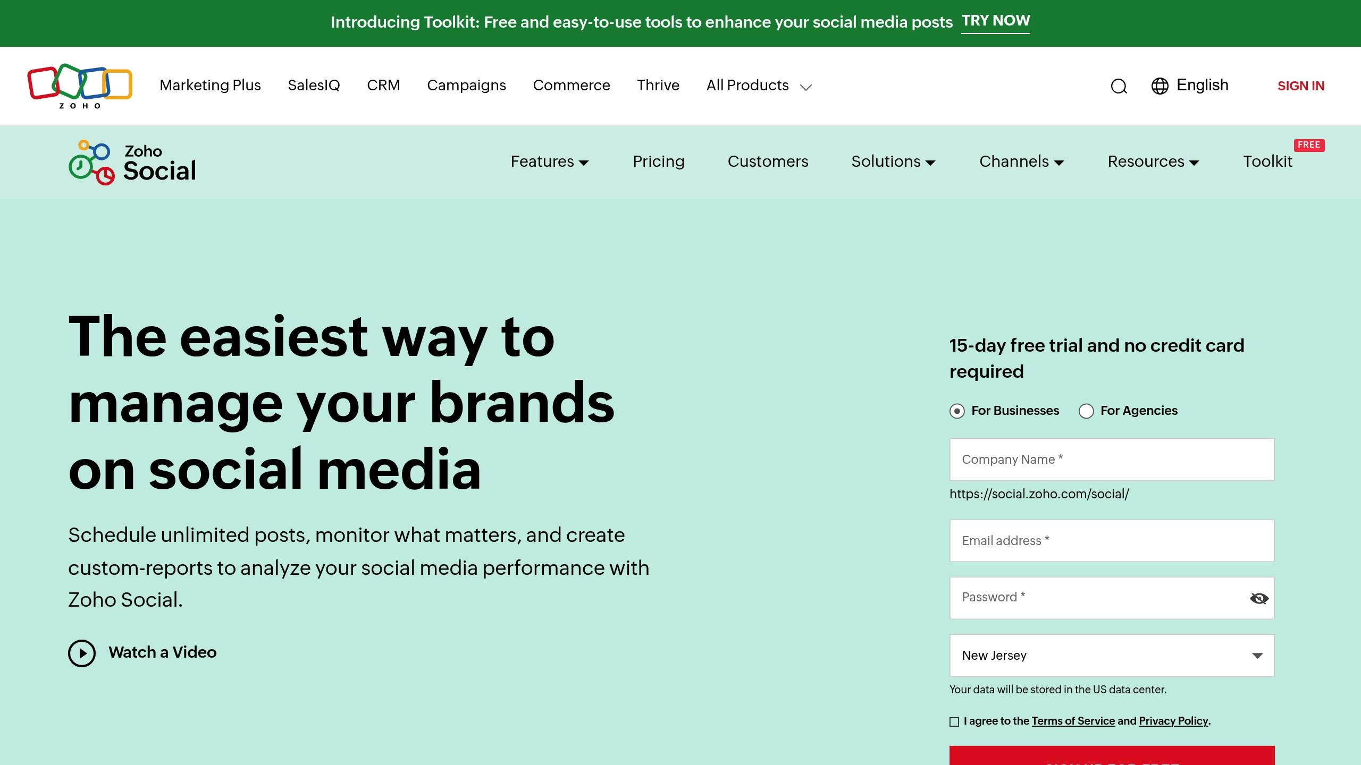Toggle password visibility eye icon
Viewport: 1361px width, 765px height.
[1259, 599]
